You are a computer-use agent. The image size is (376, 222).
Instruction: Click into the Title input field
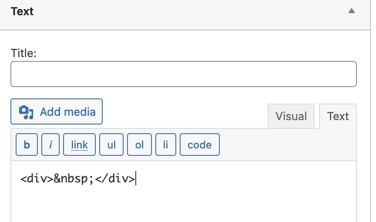184,74
